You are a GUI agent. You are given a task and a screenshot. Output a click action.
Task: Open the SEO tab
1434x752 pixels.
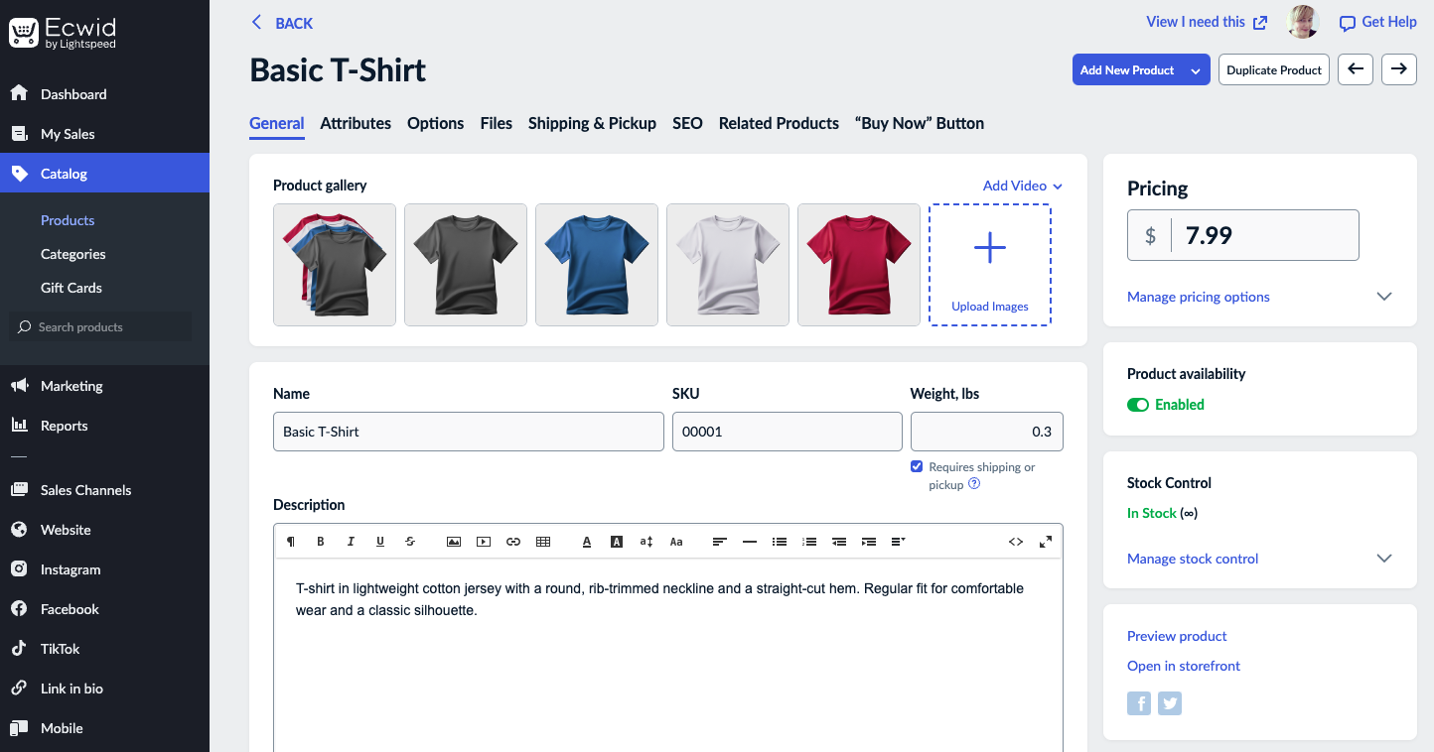[686, 123]
